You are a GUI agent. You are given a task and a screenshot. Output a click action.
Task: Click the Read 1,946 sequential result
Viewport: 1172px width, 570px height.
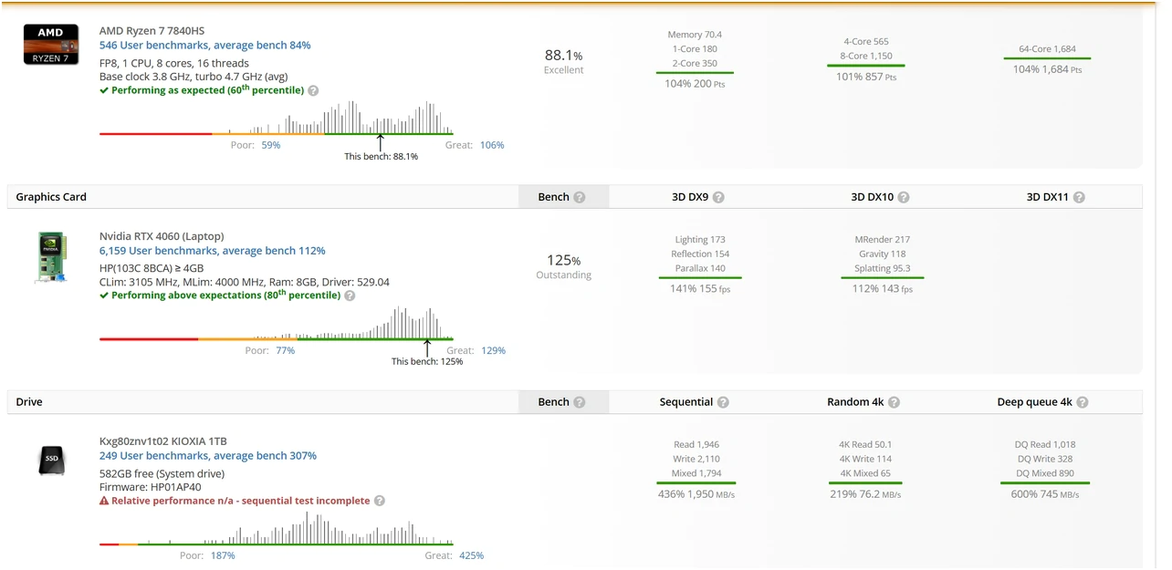tap(696, 445)
